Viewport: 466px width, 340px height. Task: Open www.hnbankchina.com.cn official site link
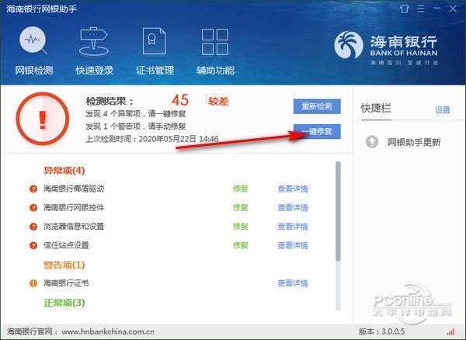108,331
